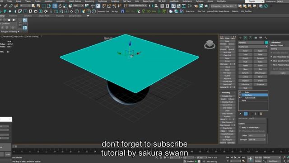Switch to the Object Paint ribbon tab
Image resolution: width=289 pixels, height=163 pixels.
(44, 16)
